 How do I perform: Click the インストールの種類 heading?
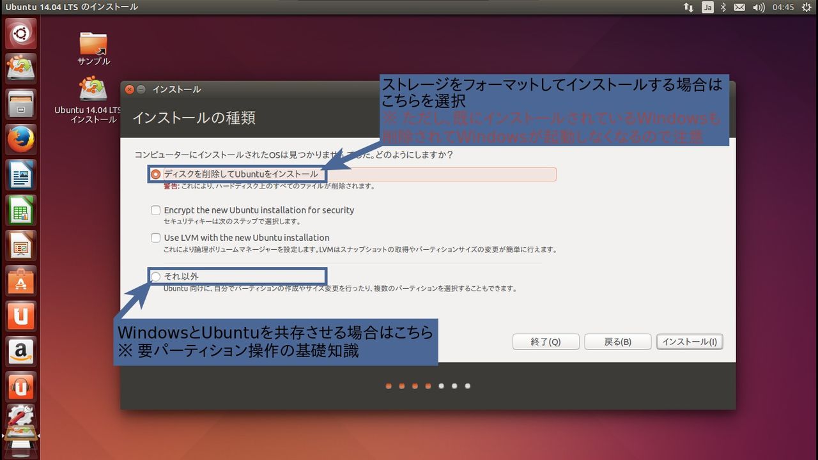(x=194, y=118)
